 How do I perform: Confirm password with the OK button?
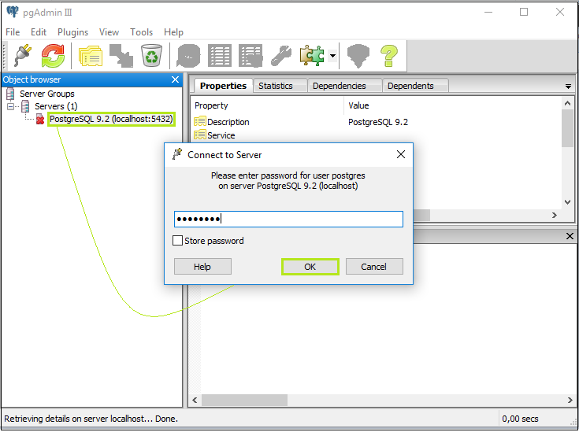point(310,267)
